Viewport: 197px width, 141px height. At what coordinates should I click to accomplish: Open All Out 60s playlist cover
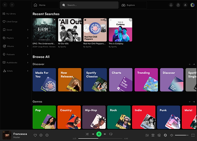(70, 30)
